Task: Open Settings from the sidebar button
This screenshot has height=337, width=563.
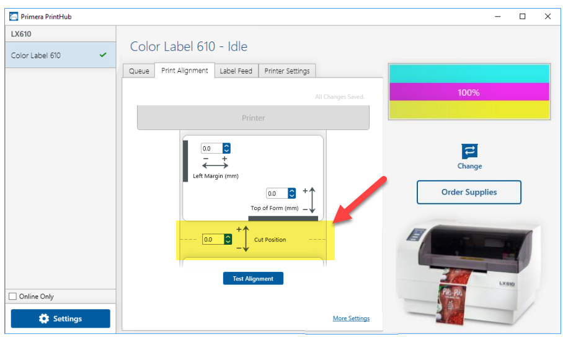Action: (60, 318)
